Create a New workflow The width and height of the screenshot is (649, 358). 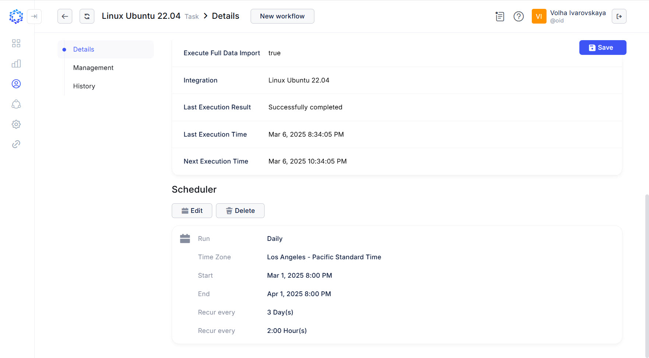click(x=282, y=16)
